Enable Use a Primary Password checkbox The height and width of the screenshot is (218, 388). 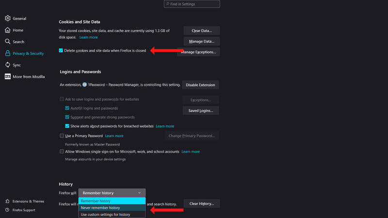62,136
